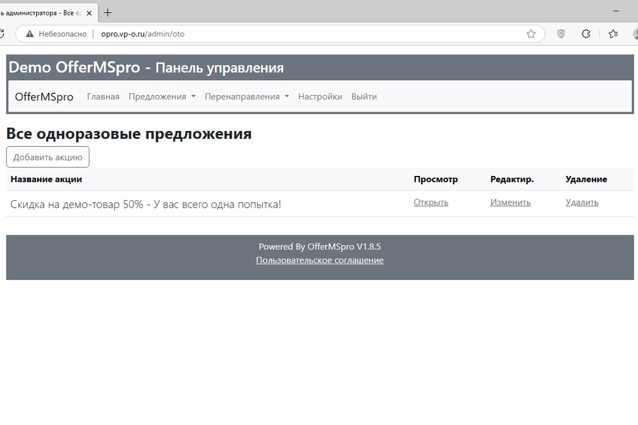Open the favorites list icon
This screenshot has height=425, width=638.
[x=613, y=34]
